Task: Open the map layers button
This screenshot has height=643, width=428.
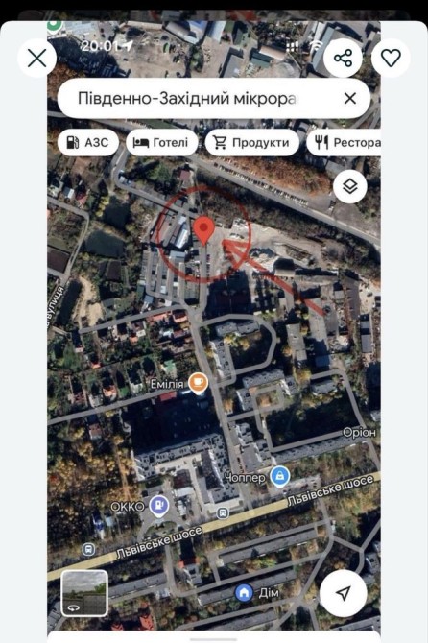Action: click(349, 186)
